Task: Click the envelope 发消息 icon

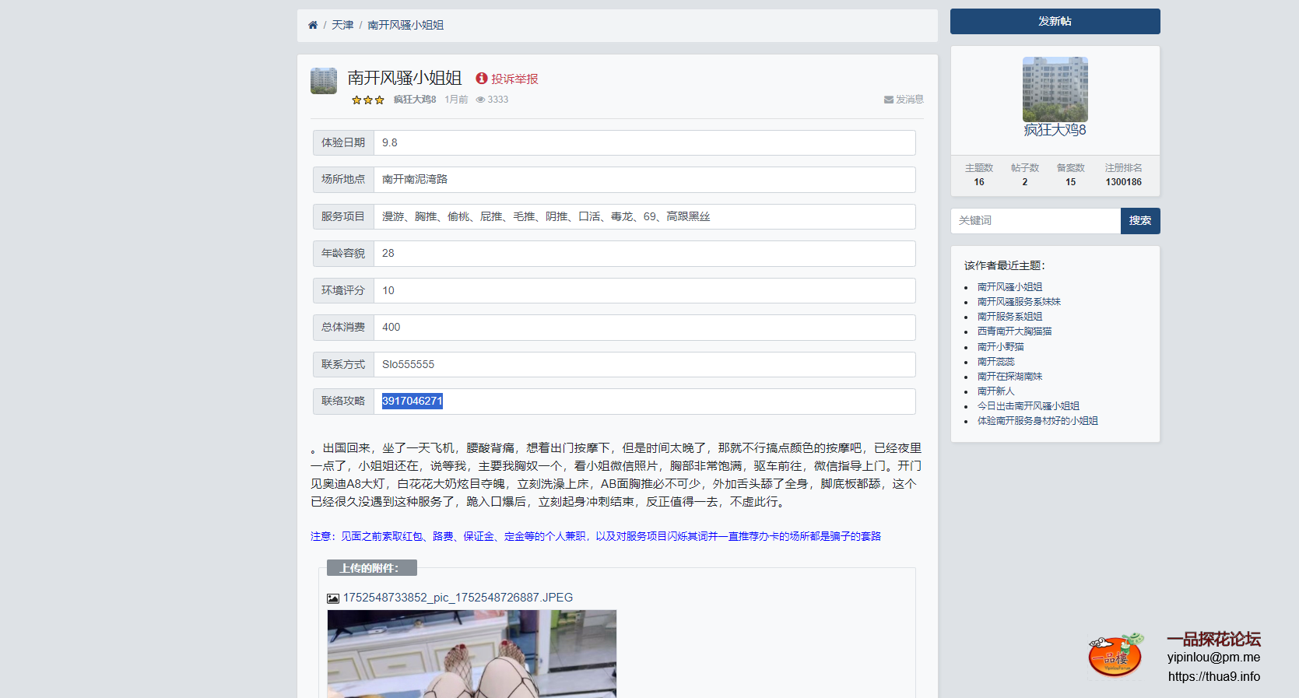Action: point(888,100)
